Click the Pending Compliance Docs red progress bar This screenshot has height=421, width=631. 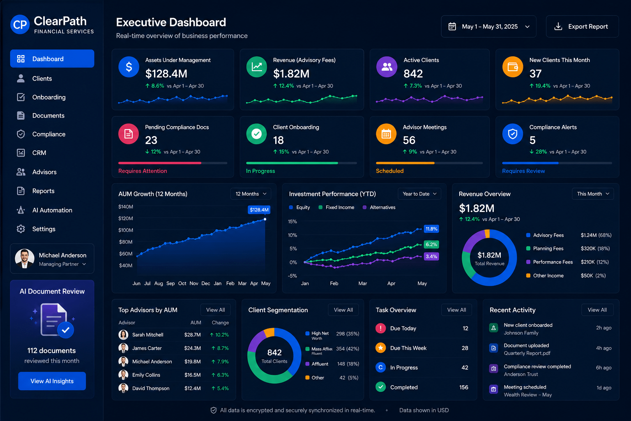[x=160, y=163]
